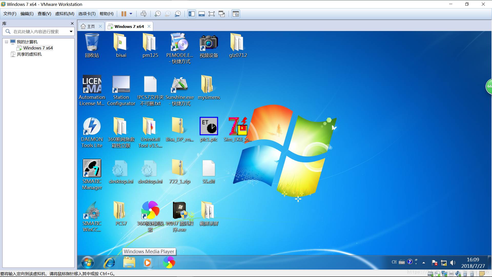Open Station Configurator shortcut
The image size is (492, 277).
pos(121,90)
